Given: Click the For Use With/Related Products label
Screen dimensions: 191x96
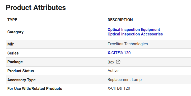Looking at the screenshot, I should [35, 89].
